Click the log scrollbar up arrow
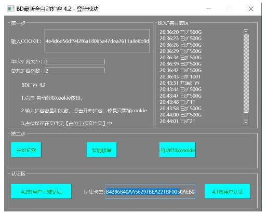The height and width of the screenshot is (213, 267). (x=246, y=32)
